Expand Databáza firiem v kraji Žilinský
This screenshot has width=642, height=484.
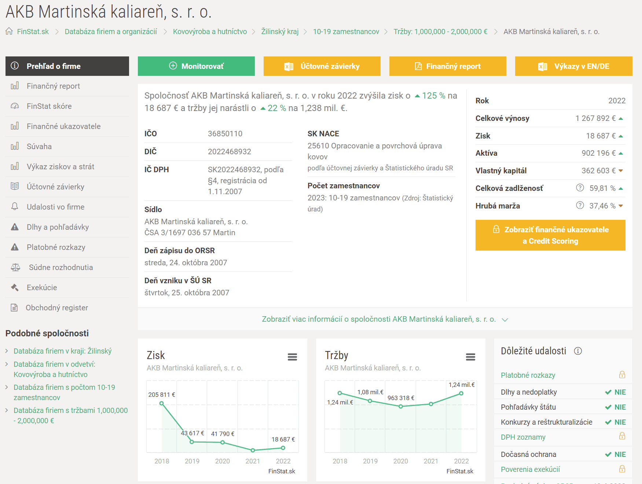(62, 351)
